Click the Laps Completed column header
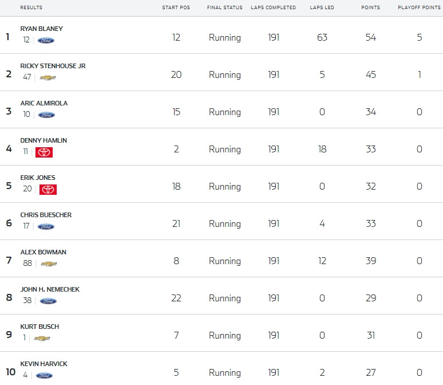 click(x=273, y=7)
